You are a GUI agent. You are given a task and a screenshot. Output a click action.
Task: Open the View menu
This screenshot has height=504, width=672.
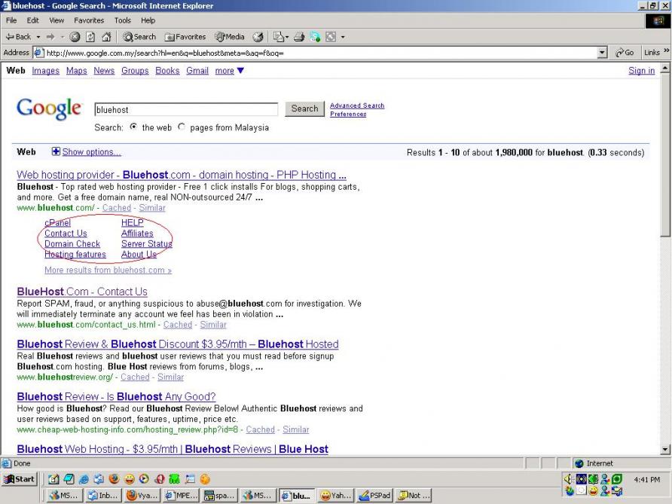57,20
